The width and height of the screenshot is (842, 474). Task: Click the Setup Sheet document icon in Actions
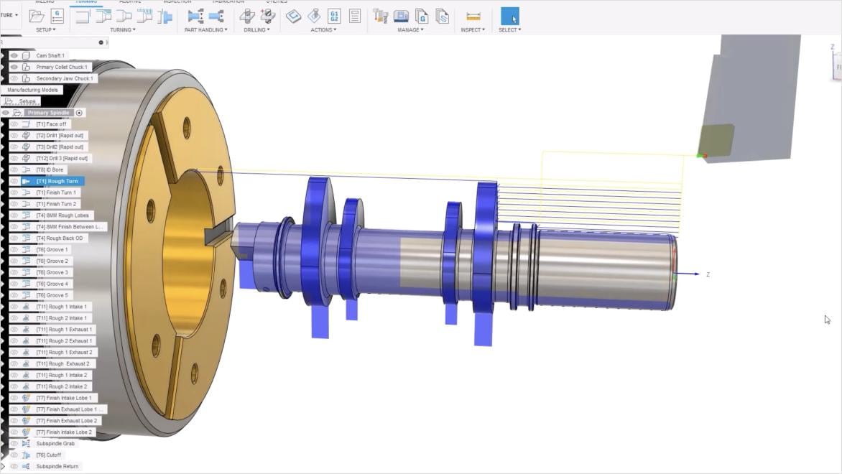click(x=355, y=16)
